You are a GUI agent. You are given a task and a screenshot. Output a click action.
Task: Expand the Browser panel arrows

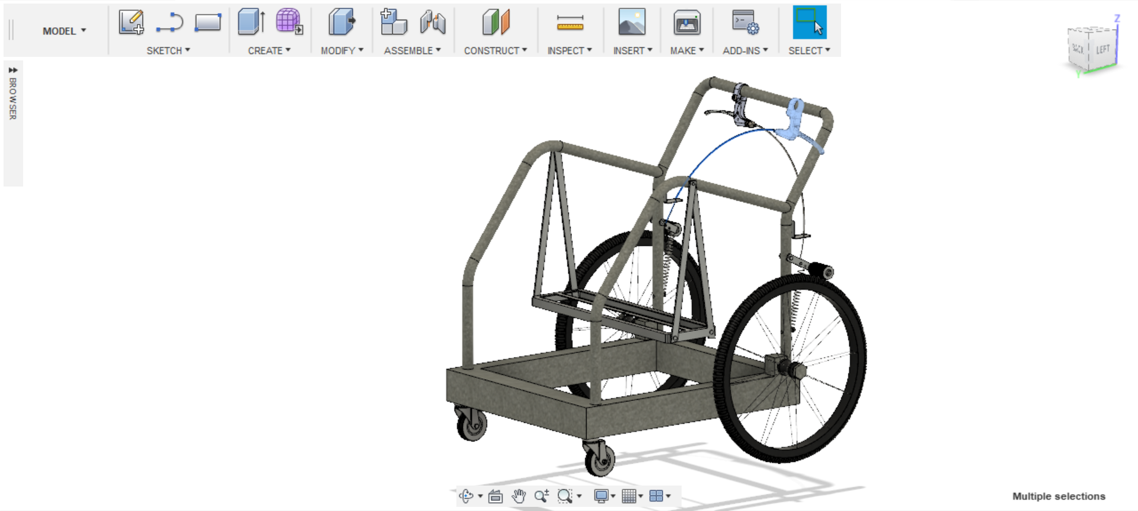[x=13, y=70]
